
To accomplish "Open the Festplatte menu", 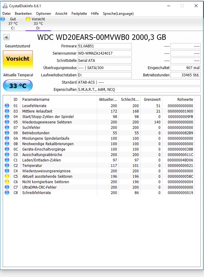I will click(79, 14).
